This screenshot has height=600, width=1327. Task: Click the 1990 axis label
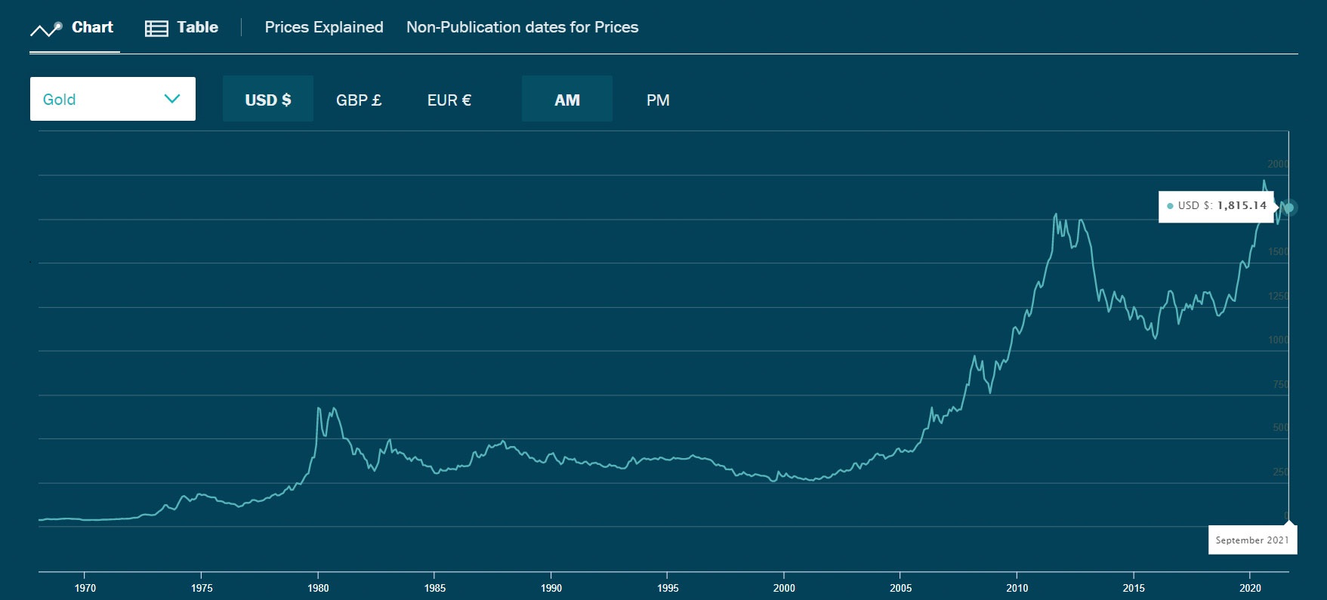[551, 588]
